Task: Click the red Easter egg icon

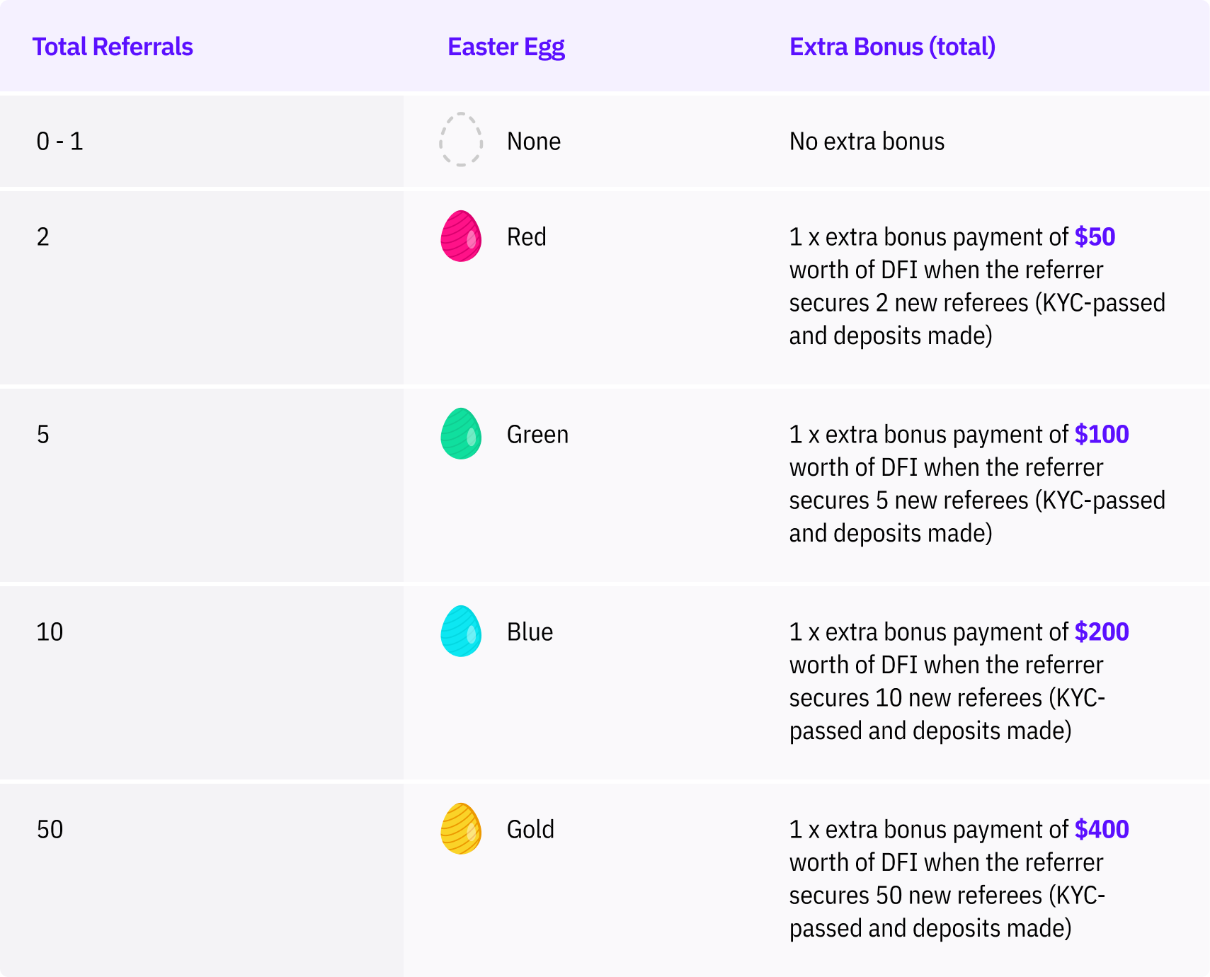Action: [461, 236]
